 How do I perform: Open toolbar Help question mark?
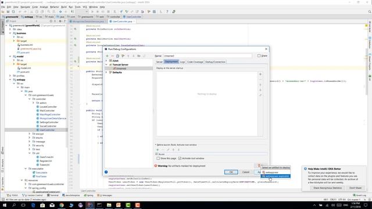point(167,12)
